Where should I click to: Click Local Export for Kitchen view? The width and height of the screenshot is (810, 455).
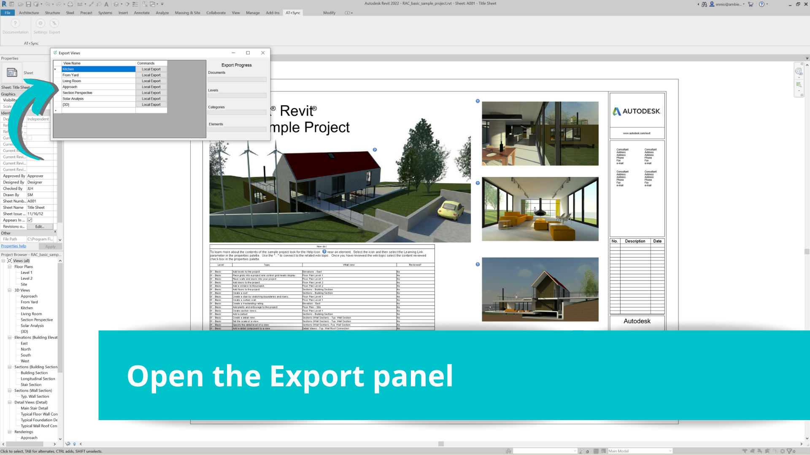click(151, 69)
